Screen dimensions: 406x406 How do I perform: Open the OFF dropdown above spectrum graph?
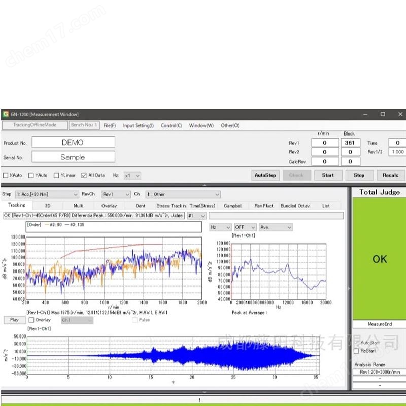coord(245,227)
